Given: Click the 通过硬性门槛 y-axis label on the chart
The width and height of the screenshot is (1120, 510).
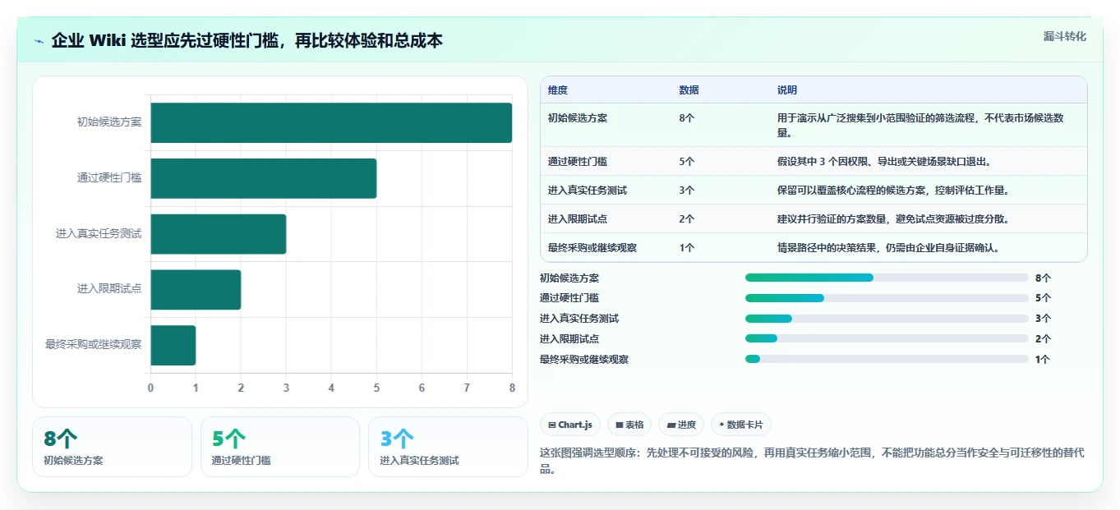Looking at the screenshot, I should click(x=109, y=178).
